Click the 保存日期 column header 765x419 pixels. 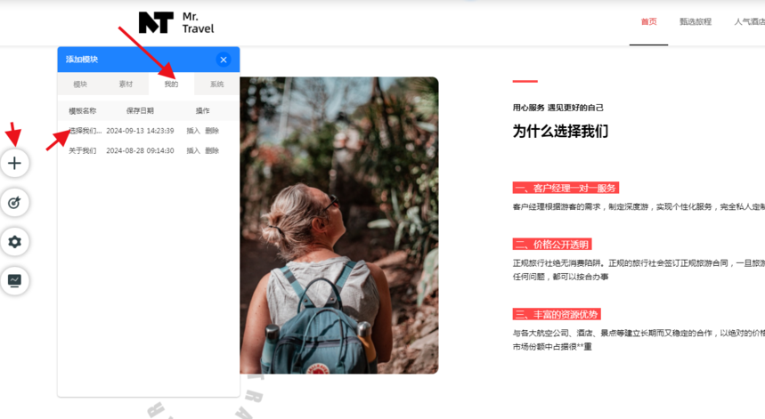(140, 110)
